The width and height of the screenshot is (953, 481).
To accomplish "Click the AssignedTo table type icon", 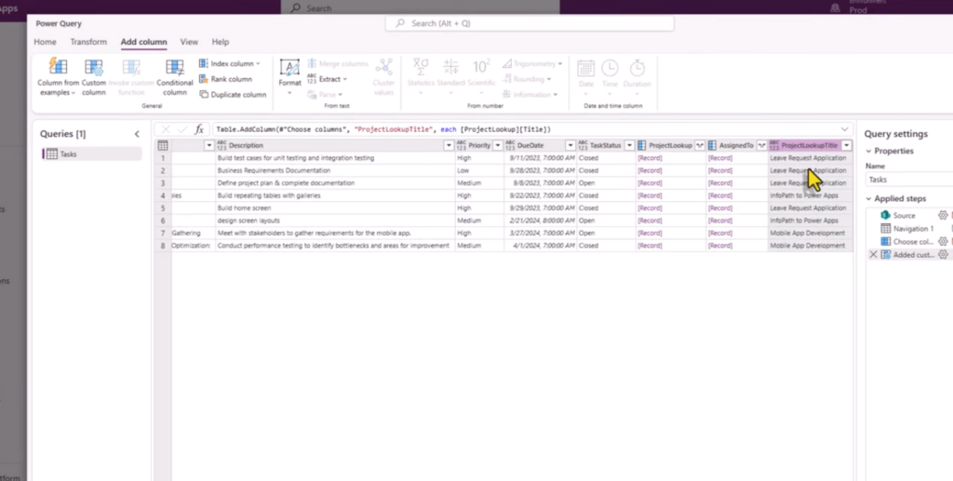I will click(x=712, y=145).
